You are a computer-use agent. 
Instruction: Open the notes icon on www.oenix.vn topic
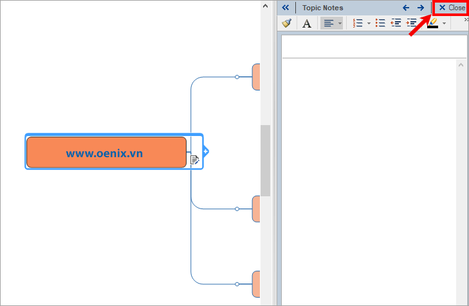coord(195,160)
